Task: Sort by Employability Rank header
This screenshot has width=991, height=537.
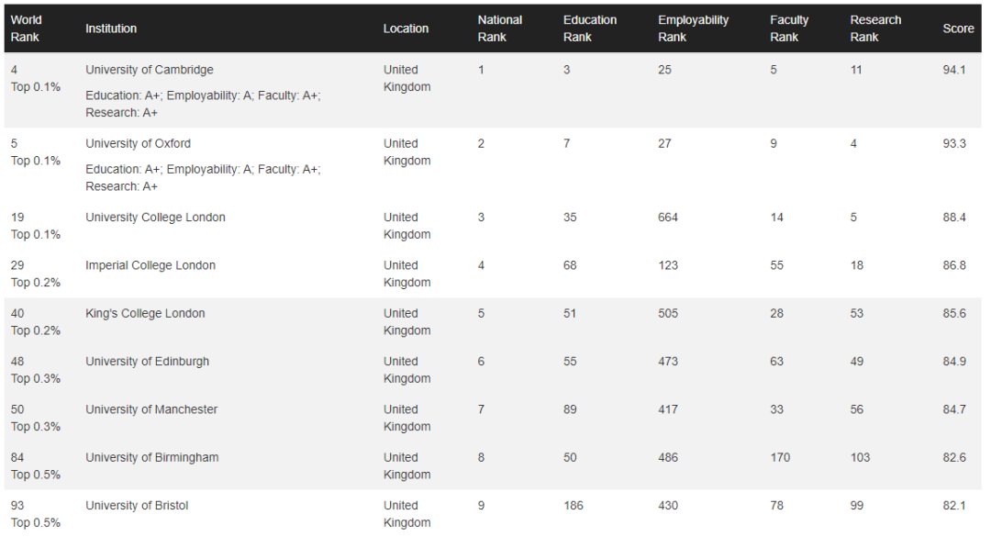Action: (x=693, y=28)
